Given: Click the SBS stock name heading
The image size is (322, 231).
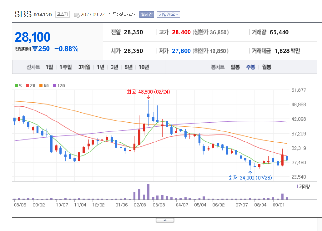Looking at the screenshot, I should click(x=23, y=14).
